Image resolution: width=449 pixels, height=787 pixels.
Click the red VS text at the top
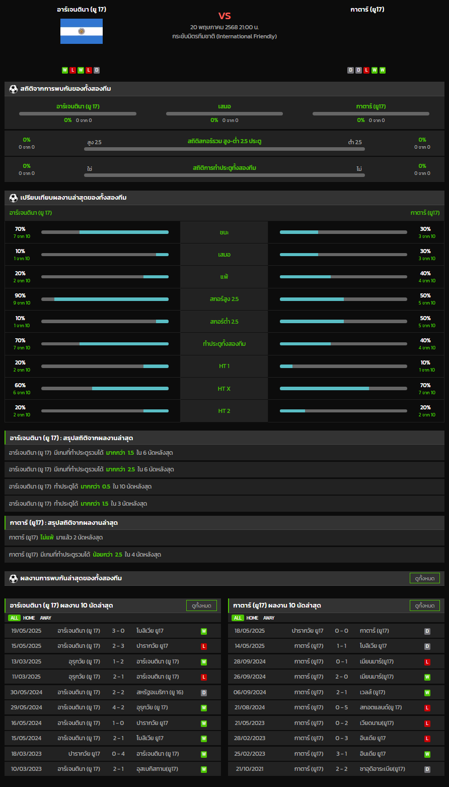(x=224, y=16)
